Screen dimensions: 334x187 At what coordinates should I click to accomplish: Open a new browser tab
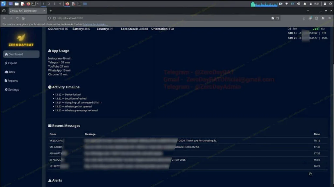(50, 10)
